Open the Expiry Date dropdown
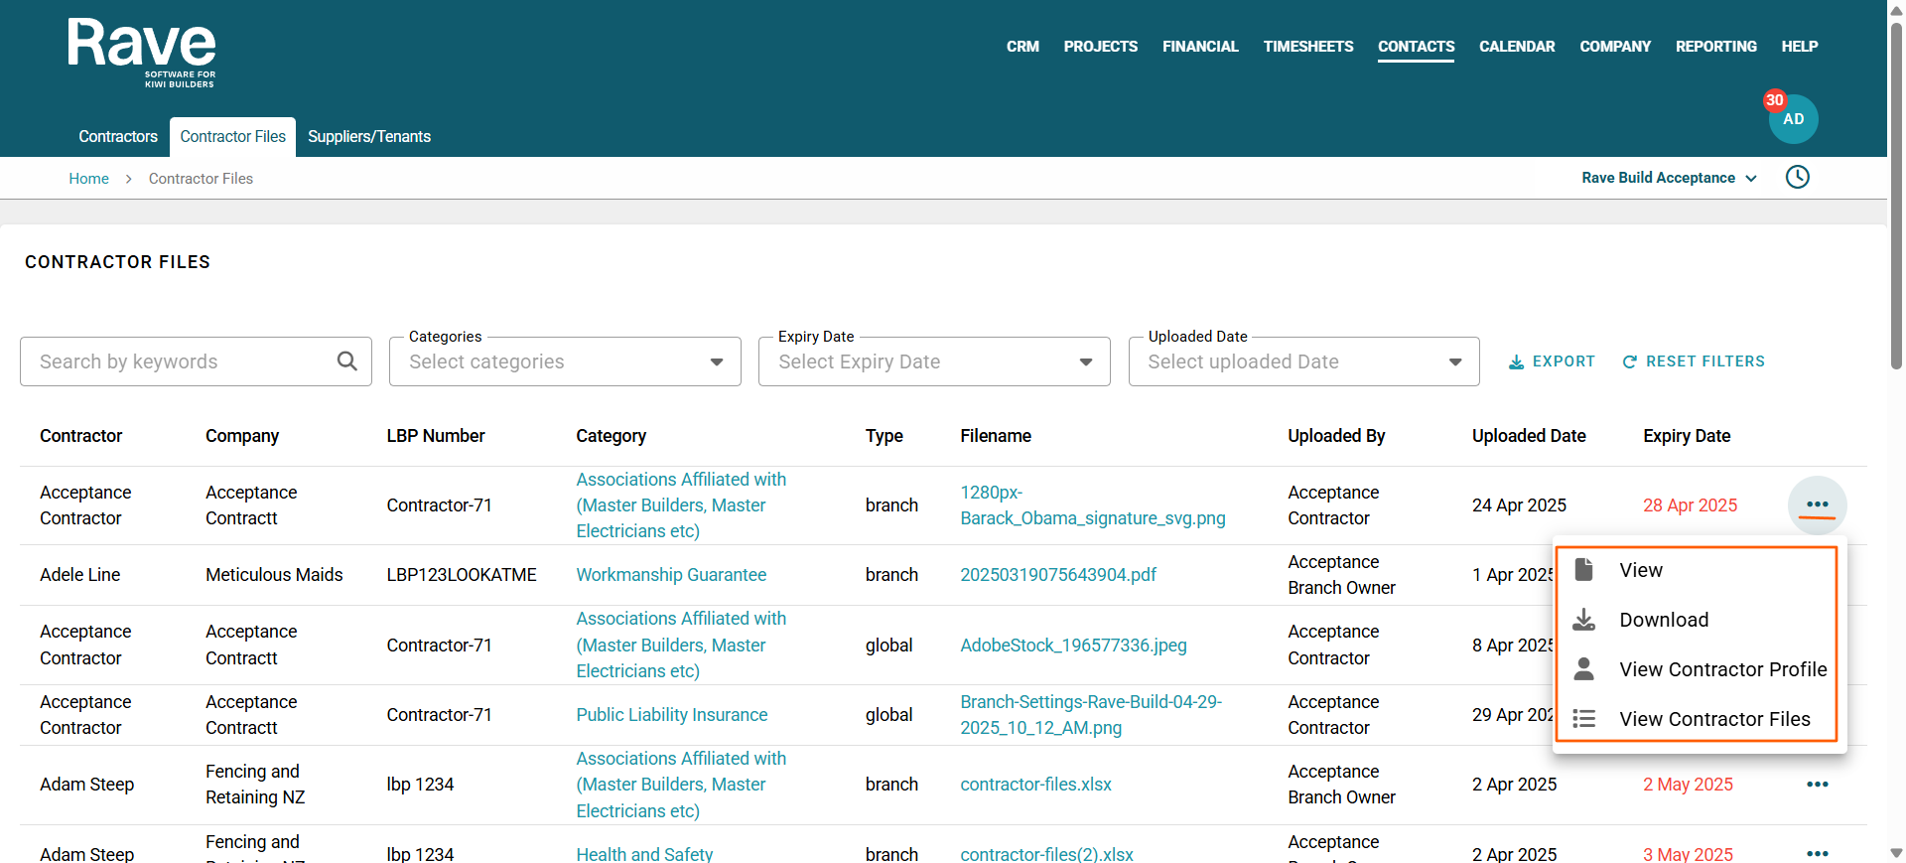The width and height of the screenshot is (1906, 863). 934,361
